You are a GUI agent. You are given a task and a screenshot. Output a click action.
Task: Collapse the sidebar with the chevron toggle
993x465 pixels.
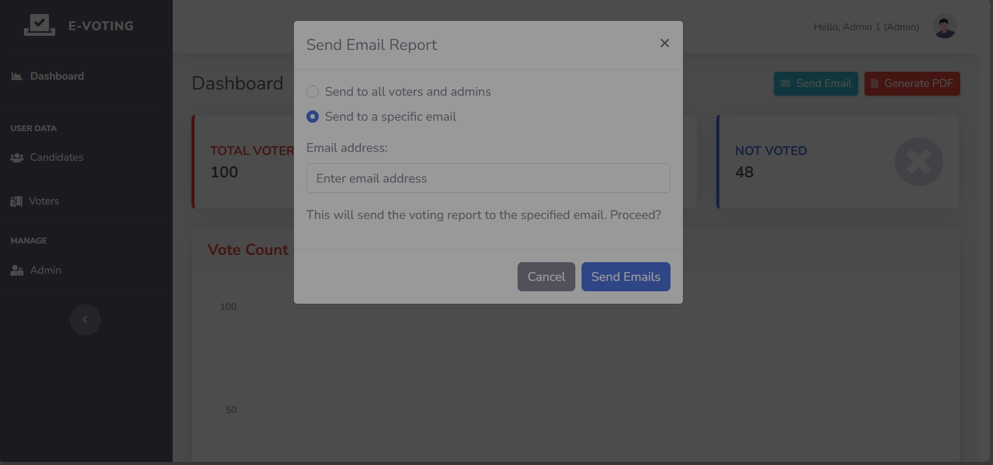pyautogui.click(x=85, y=319)
